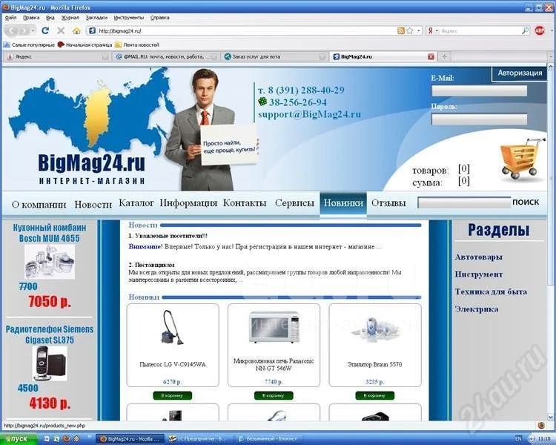556x445 pixels.
Task: Click the E-Mail input field
Action: tap(479, 91)
